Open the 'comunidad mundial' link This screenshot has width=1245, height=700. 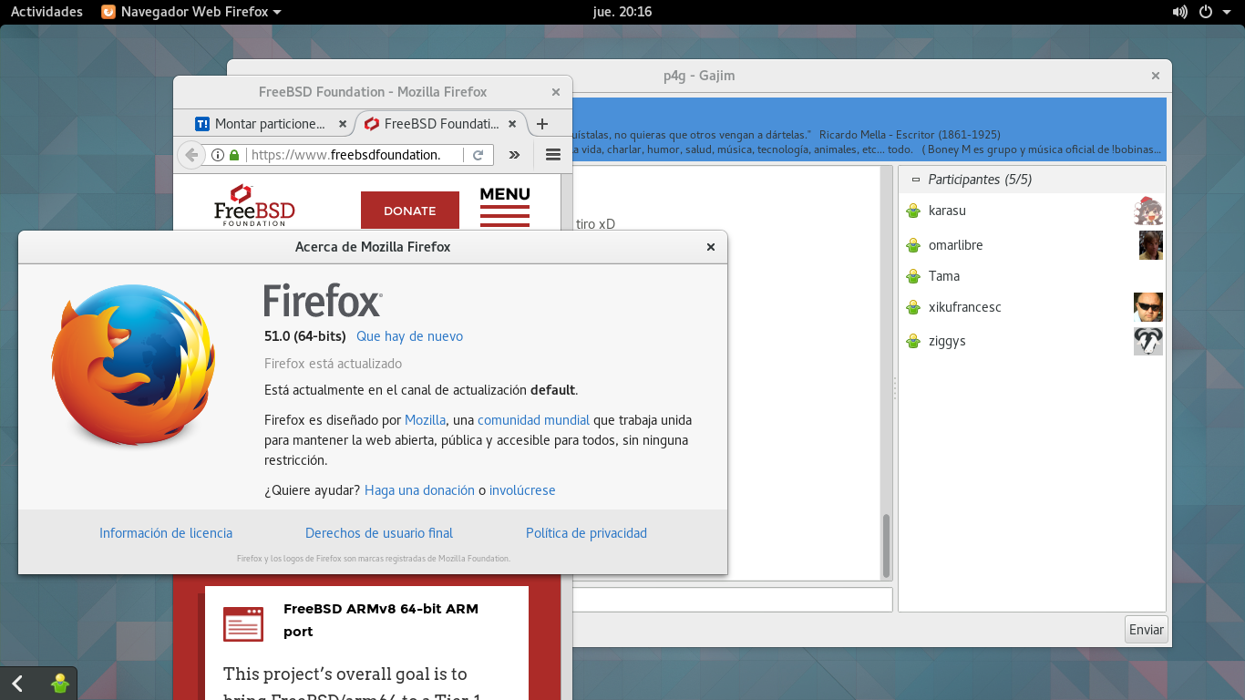point(533,420)
